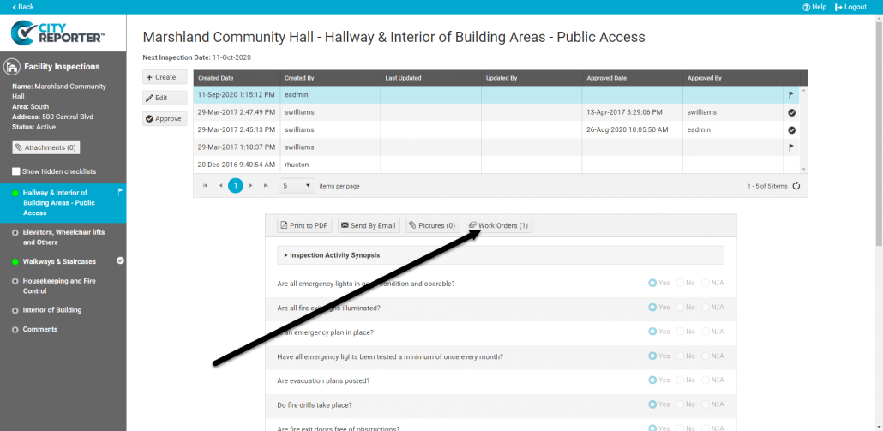Open the Walkways & Staircases checklist

point(59,261)
